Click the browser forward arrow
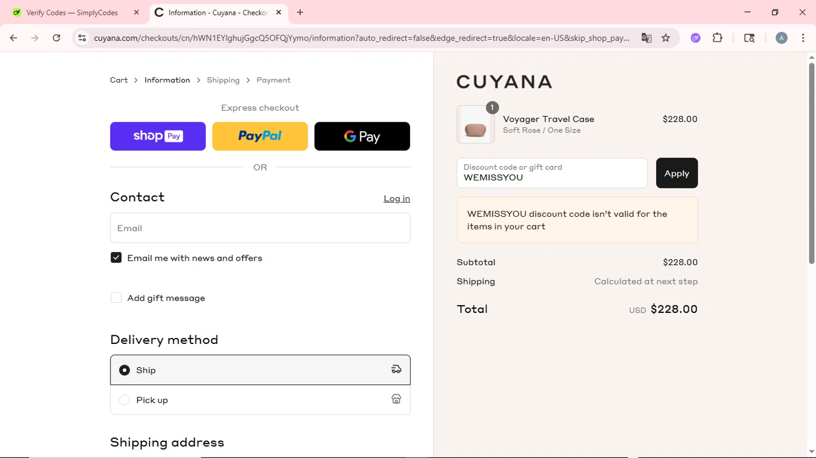 [35, 38]
